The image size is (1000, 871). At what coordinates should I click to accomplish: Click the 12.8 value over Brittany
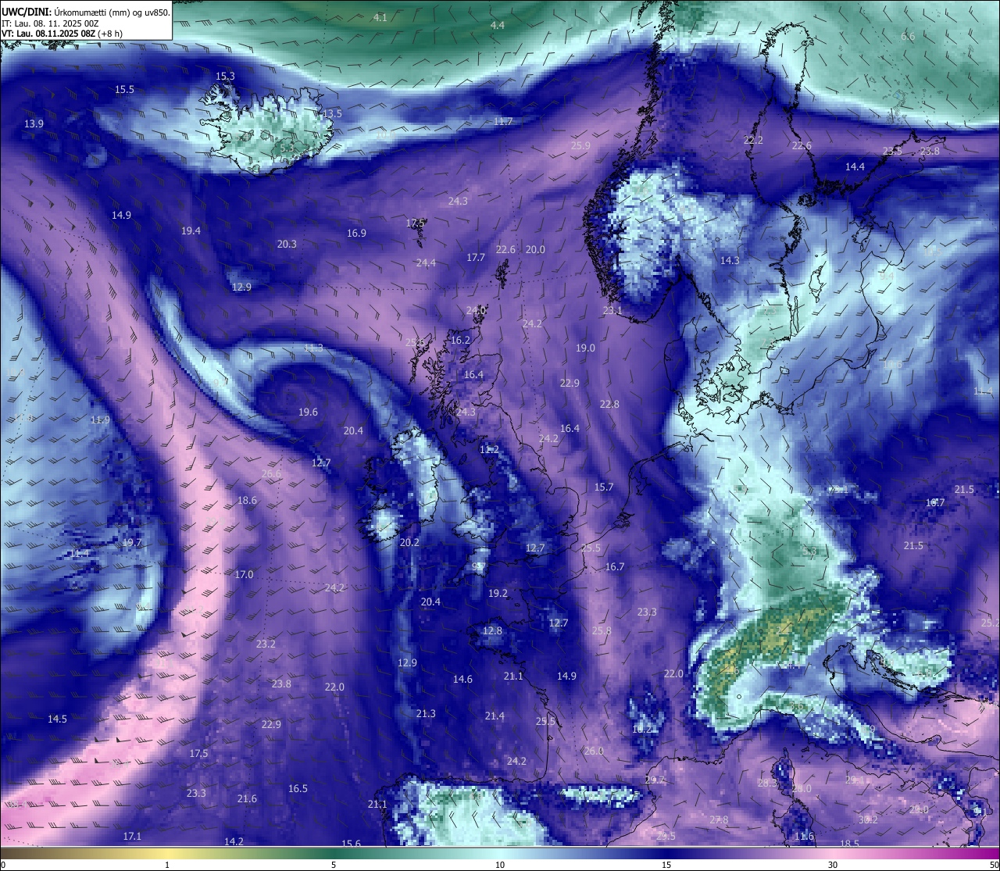492,631
